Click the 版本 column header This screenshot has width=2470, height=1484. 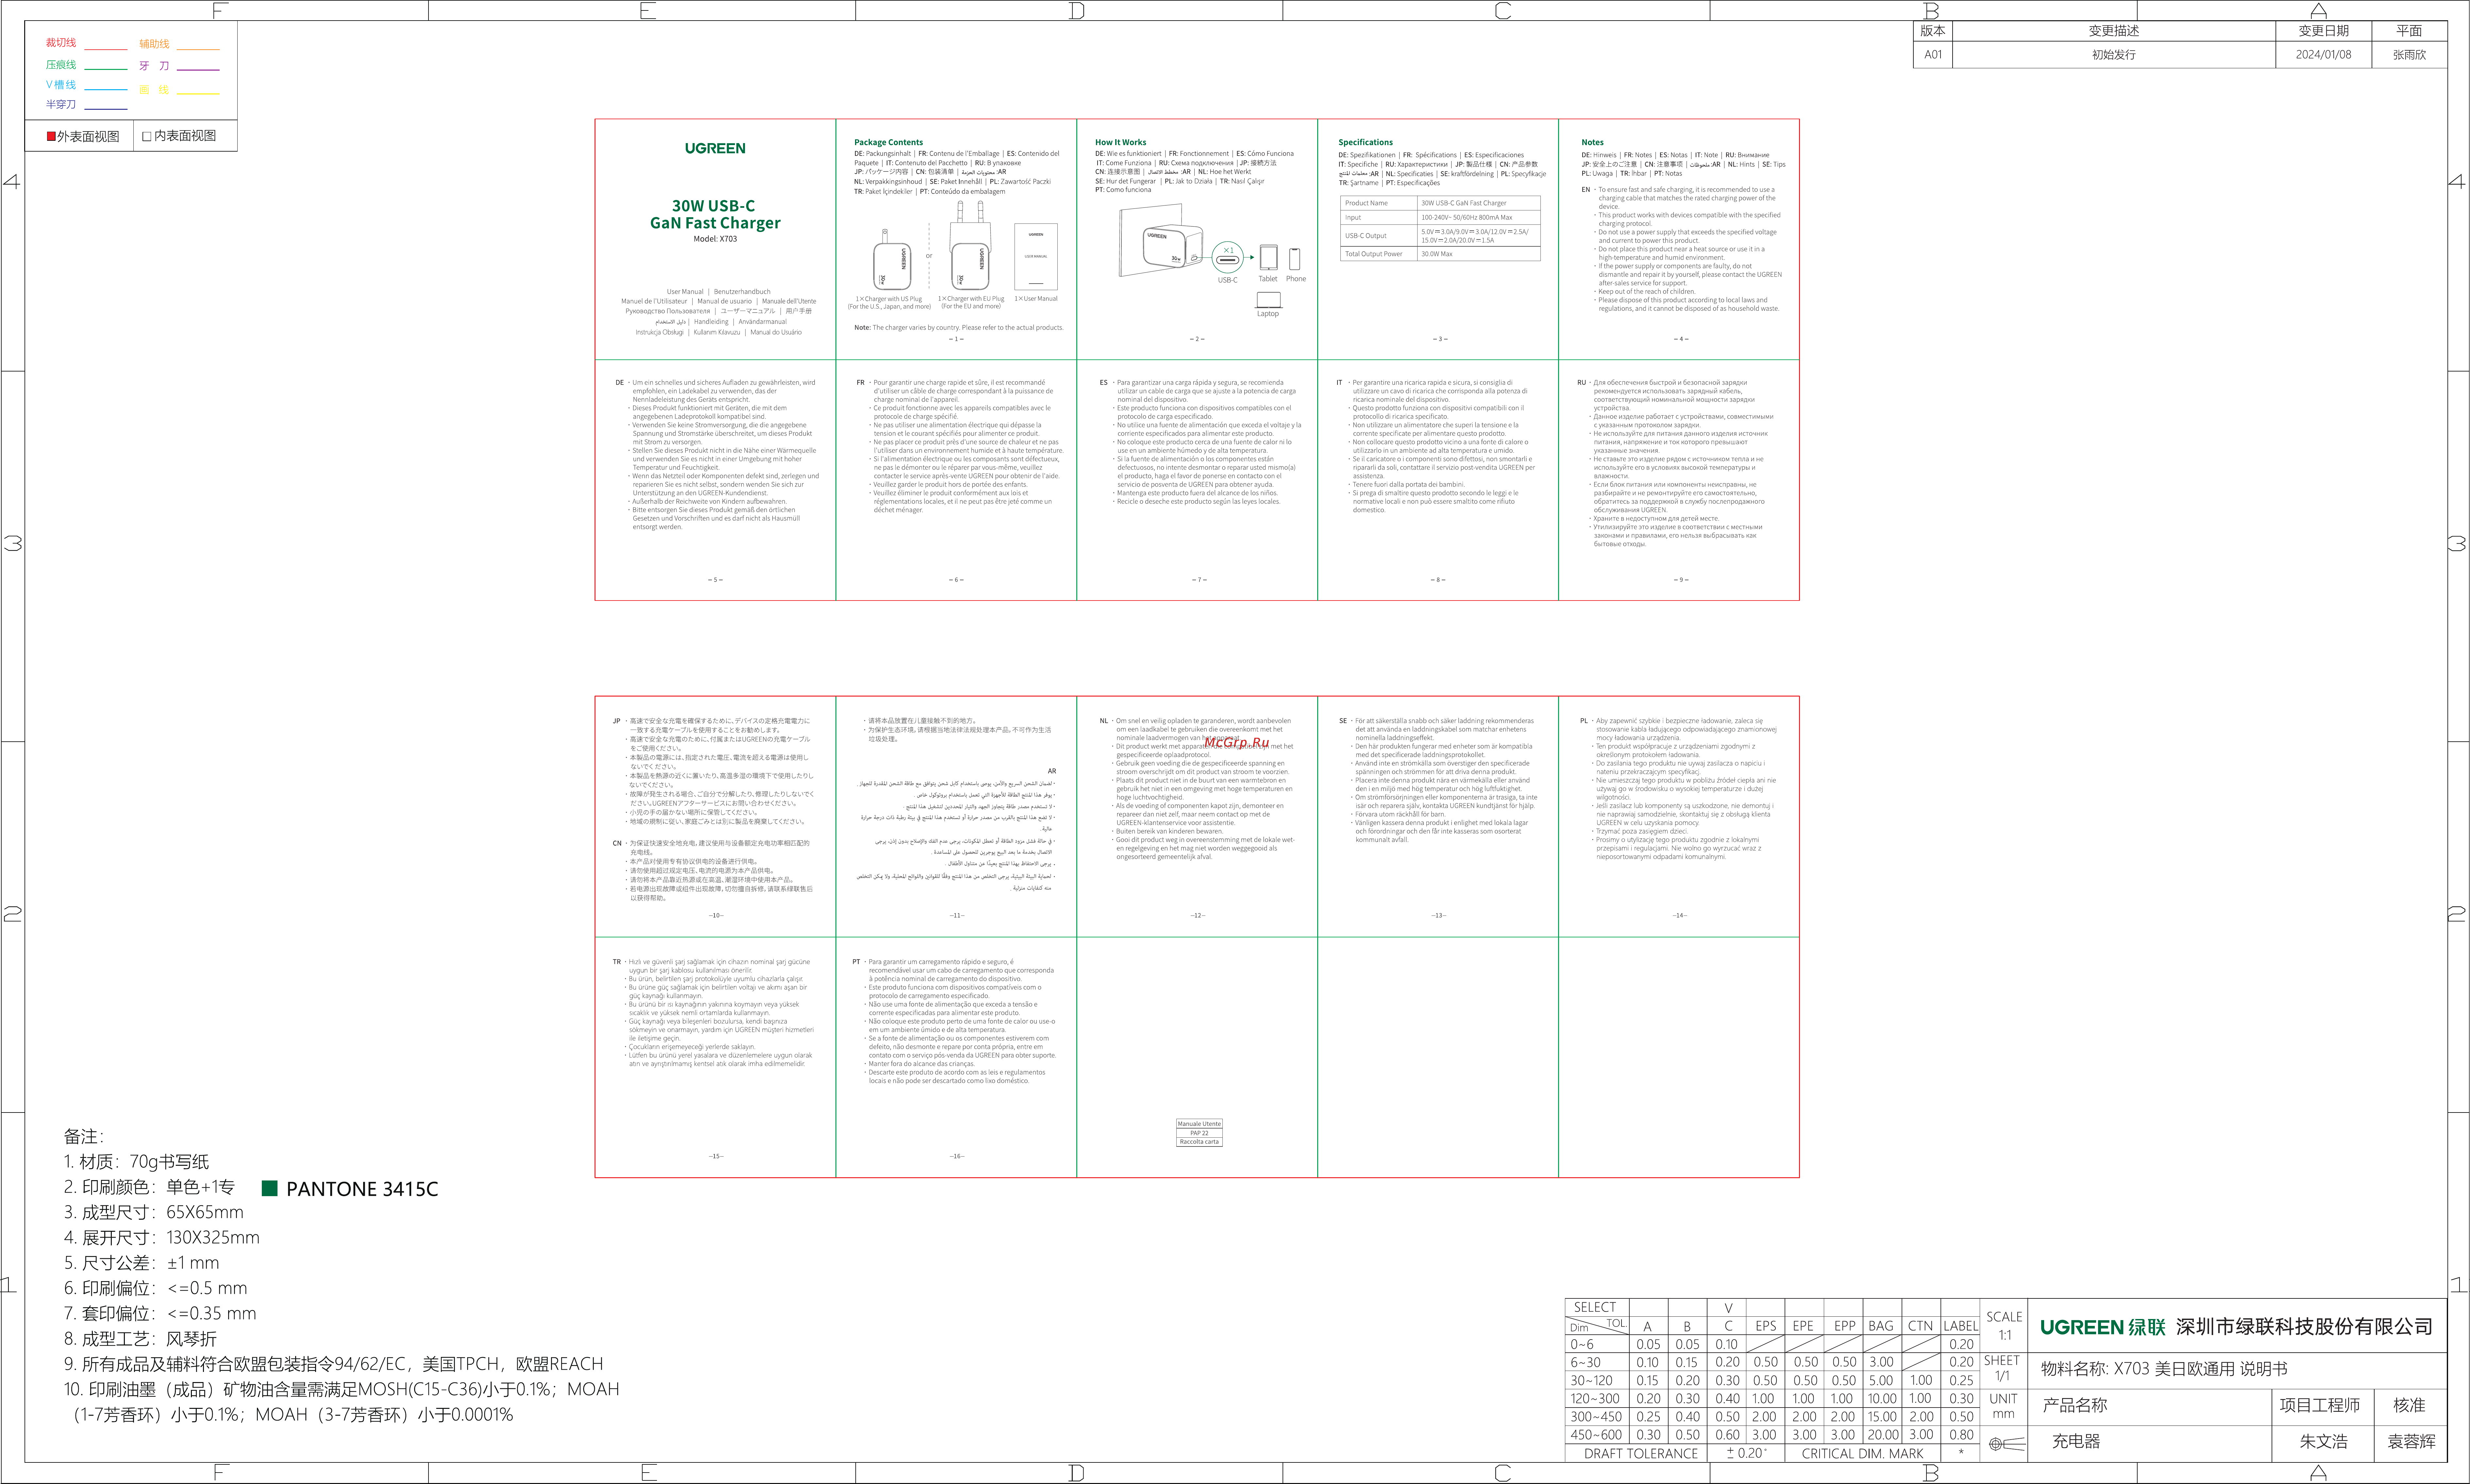(x=1933, y=31)
